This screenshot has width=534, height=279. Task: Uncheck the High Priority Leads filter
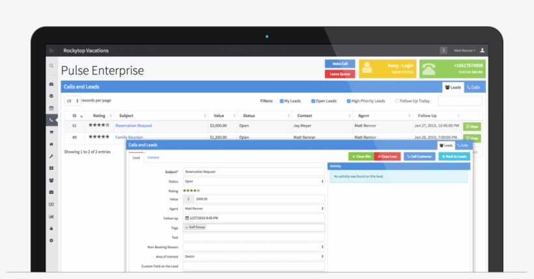tap(349, 101)
